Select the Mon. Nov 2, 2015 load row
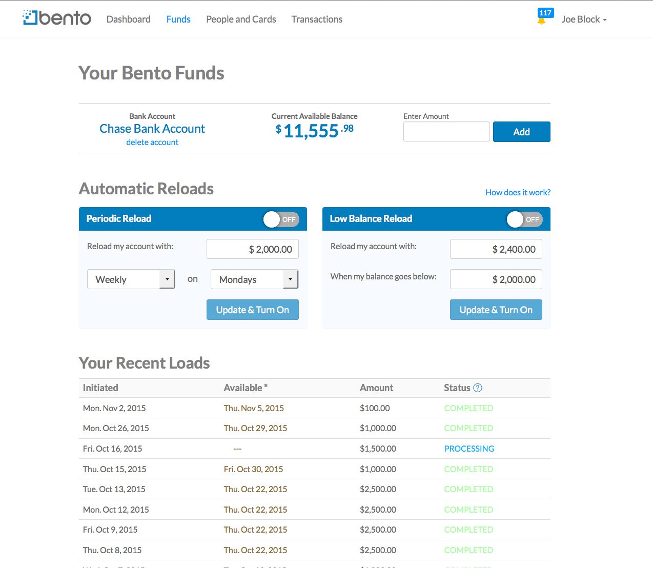Screen dimensions: 653x568 click(x=314, y=408)
